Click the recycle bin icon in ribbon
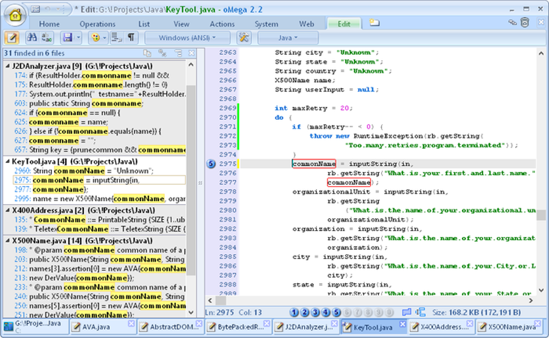Screen dimensions: 549x338 [525, 23]
